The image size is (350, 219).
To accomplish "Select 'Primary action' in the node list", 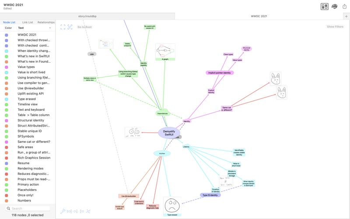I will click(28, 184).
